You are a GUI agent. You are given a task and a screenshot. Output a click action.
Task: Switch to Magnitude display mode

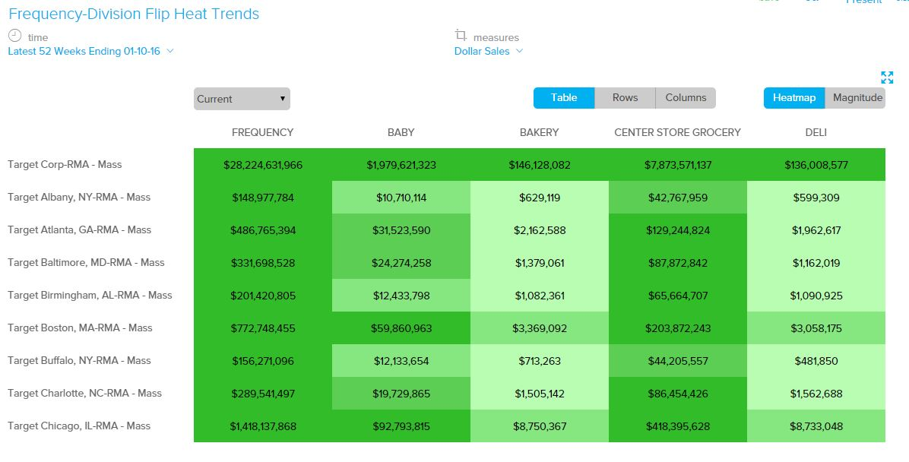[x=857, y=98]
